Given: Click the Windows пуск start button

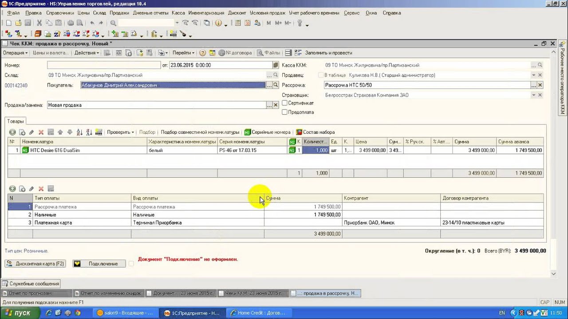Looking at the screenshot, I should (x=20, y=313).
